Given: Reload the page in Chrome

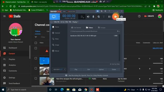Looking at the screenshot, I should [x=10, y=6].
